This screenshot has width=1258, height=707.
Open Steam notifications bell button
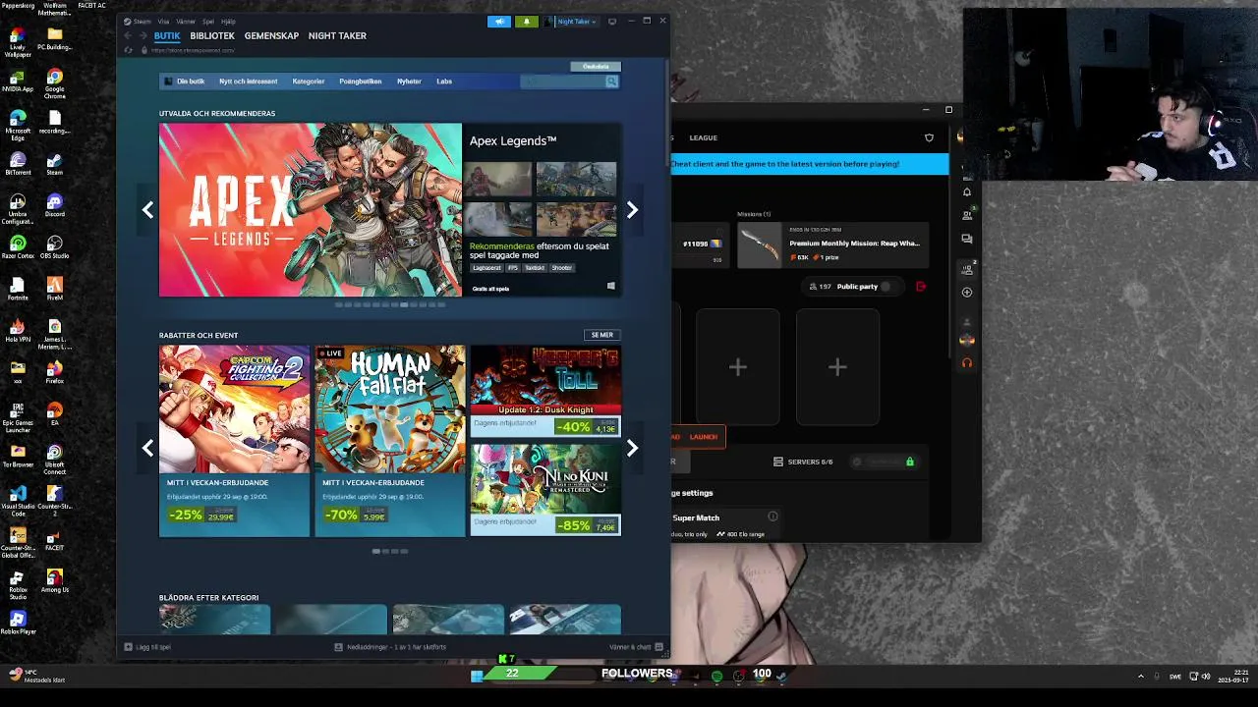527,22
